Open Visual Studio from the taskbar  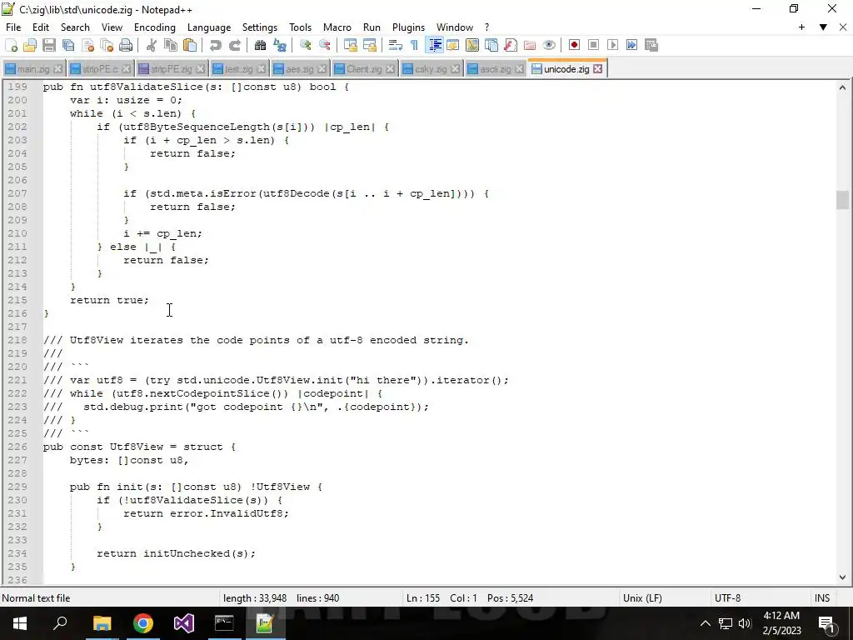(x=184, y=623)
